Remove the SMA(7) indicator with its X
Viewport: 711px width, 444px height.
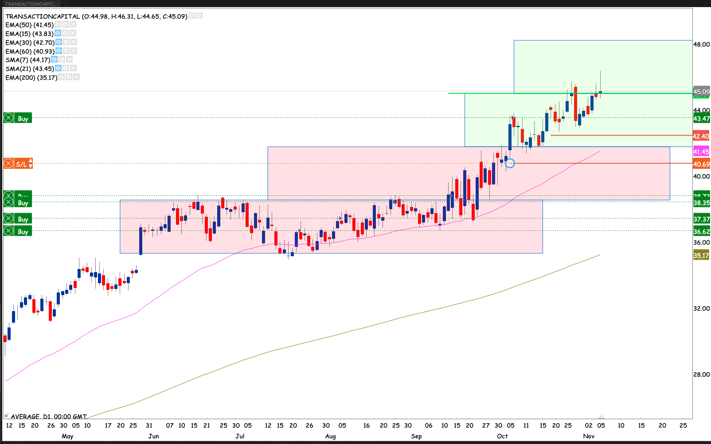point(69,60)
